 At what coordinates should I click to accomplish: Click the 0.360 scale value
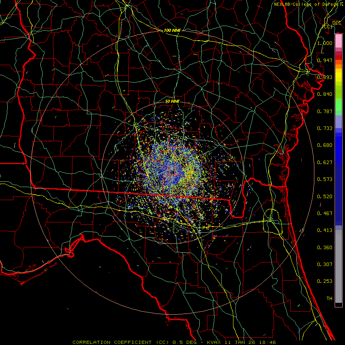click(x=325, y=248)
